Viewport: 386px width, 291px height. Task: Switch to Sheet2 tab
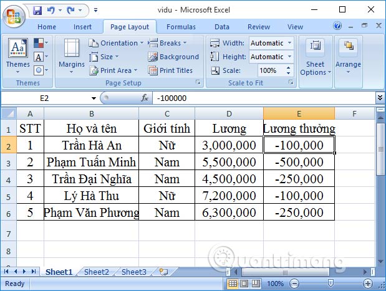click(96, 272)
